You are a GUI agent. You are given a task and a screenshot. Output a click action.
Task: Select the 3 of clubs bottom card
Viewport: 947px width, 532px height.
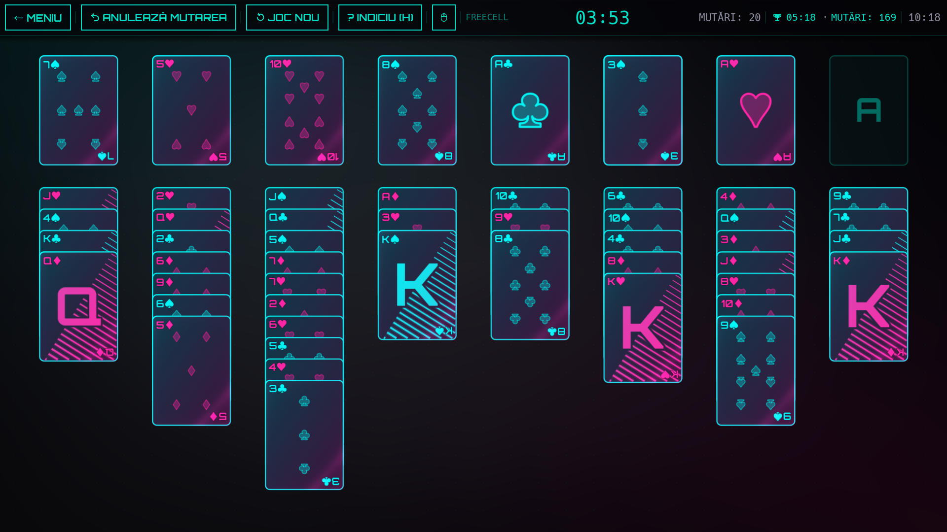pyautogui.click(x=304, y=435)
